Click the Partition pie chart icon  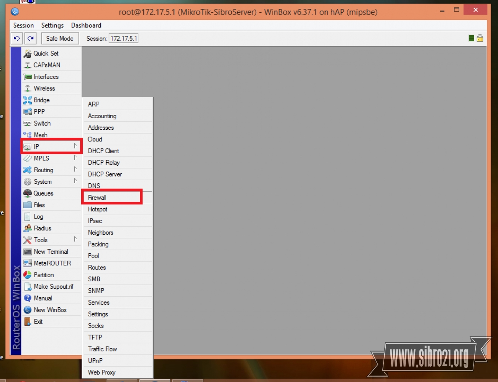[x=27, y=275]
